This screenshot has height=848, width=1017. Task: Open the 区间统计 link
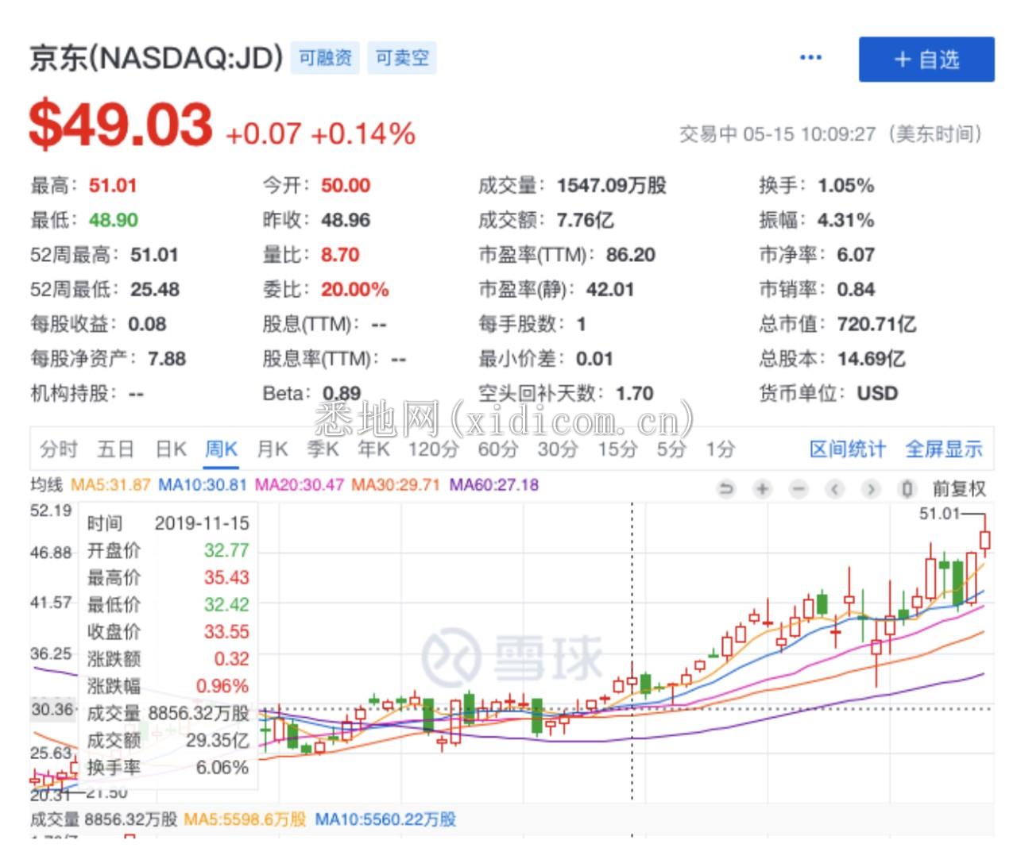[847, 449]
